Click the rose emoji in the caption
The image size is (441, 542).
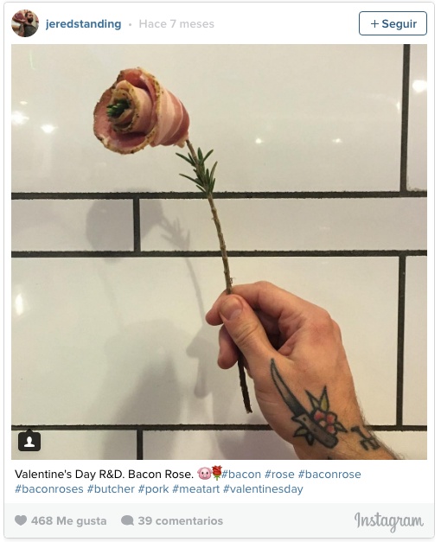point(216,473)
